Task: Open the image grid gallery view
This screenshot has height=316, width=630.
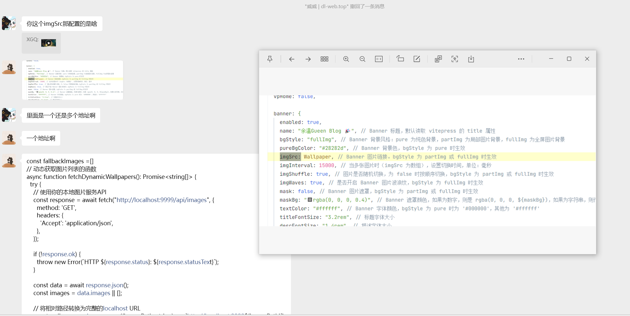Action: pos(324,59)
